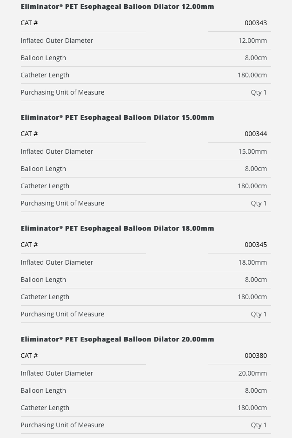Select catalog number 000380
The height and width of the screenshot is (438, 292).
pos(256,356)
